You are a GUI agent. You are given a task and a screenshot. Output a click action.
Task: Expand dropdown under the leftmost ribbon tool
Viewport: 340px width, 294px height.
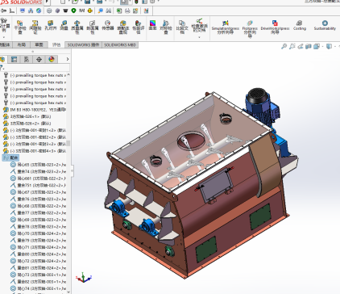pyautogui.click(x=4, y=37)
